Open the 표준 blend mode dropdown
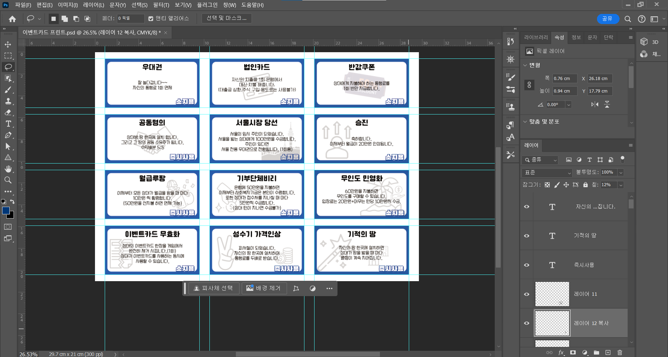 point(548,173)
